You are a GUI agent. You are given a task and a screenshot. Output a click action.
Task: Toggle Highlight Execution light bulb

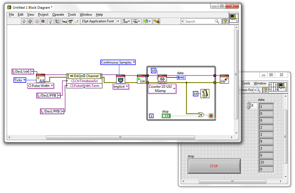click(x=50, y=22)
